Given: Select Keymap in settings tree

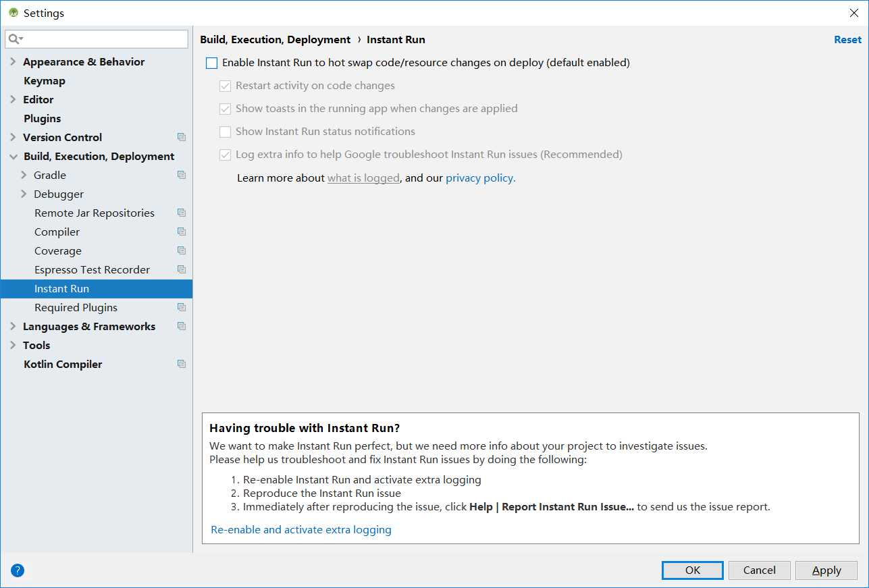Looking at the screenshot, I should coord(45,80).
